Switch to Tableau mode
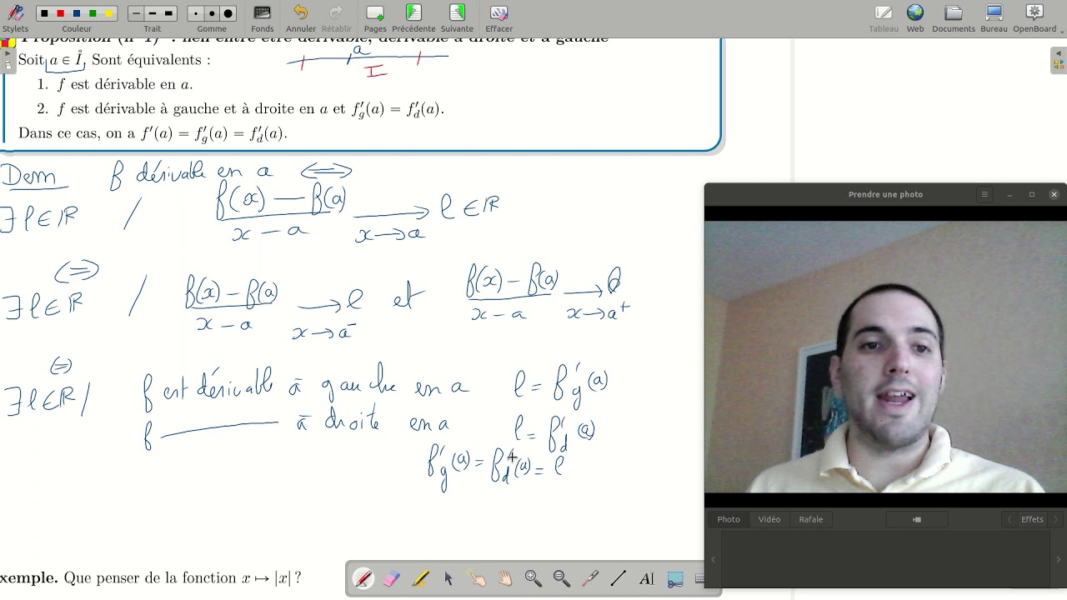Image resolution: width=1067 pixels, height=600 pixels. pos(884,17)
